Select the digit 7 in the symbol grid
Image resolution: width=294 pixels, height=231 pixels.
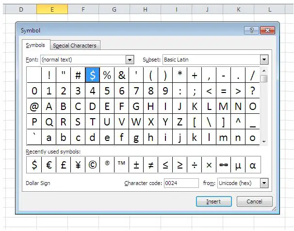pyautogui.click(x=136, y=91)
